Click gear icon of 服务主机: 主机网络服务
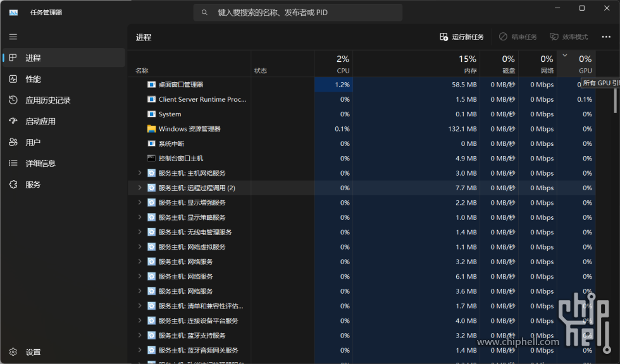Viewport: 620px width, 364px height. coord(151,173)
